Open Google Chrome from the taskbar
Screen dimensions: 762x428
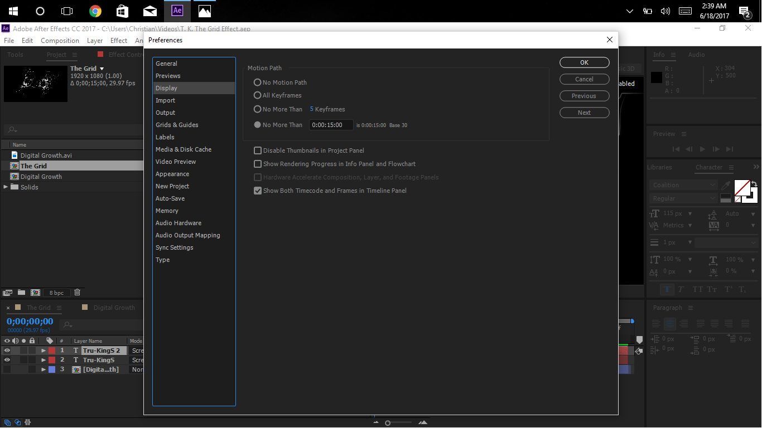[x=95, y=11]
